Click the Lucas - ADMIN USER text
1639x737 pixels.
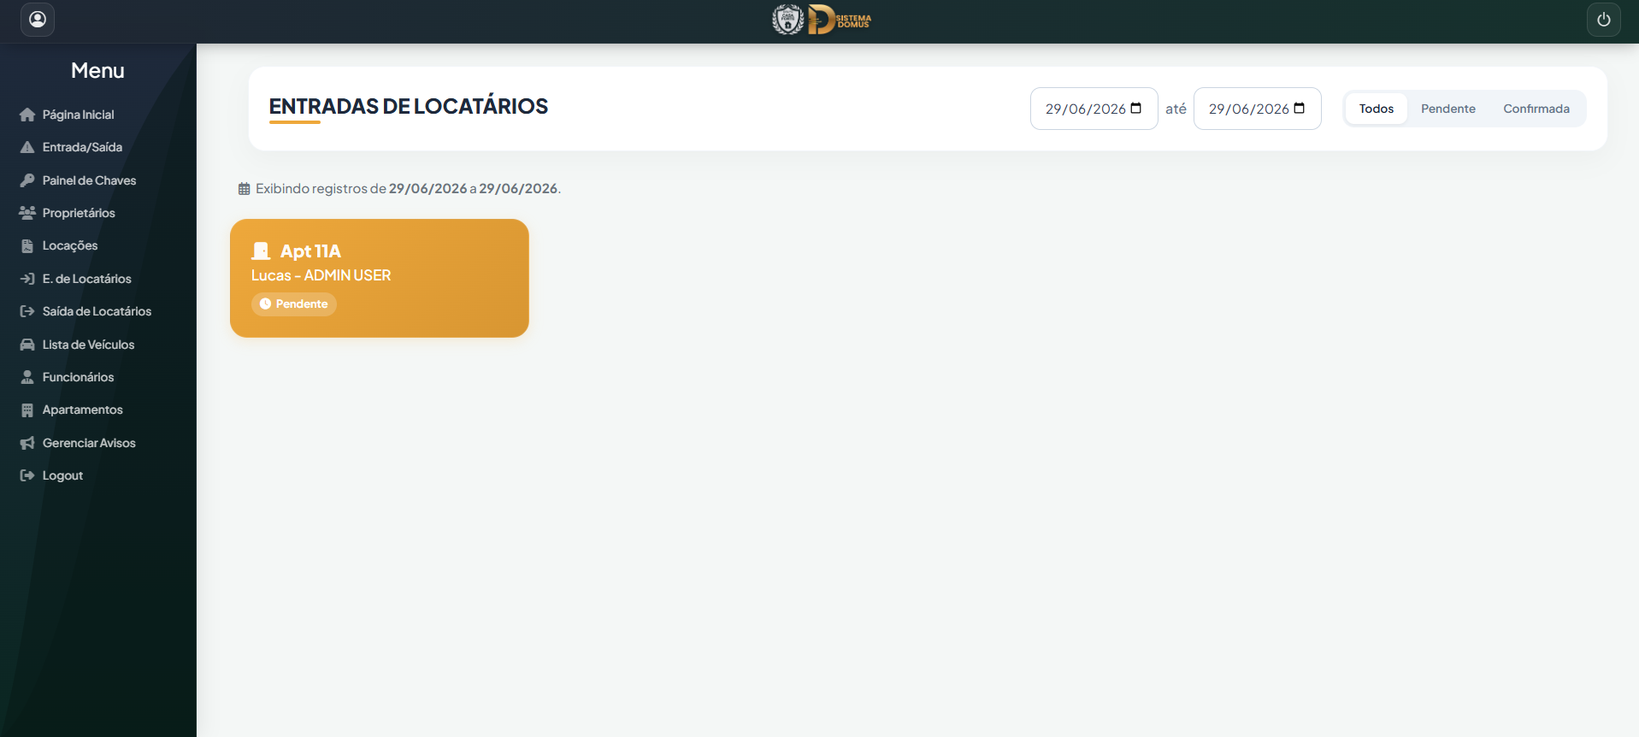coord(321,275)
